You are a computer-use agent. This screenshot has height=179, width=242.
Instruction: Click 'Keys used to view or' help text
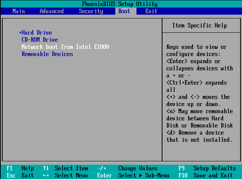pos(196,47)
